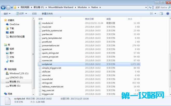This screenshot has height=106, width=171.
Task: Open the view options dropdown arrow
Action: (x=155, y=14)
